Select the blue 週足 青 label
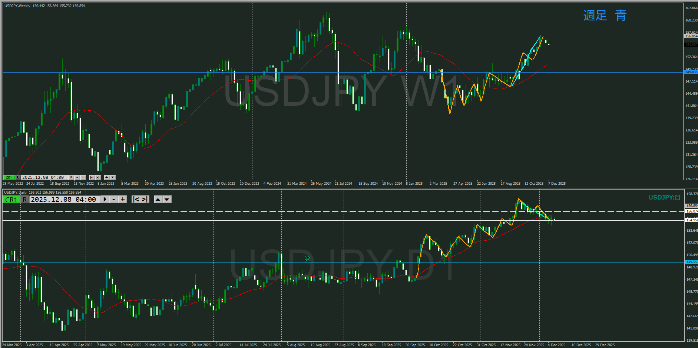This screenshot has width=698, height=348. point(605,16)
